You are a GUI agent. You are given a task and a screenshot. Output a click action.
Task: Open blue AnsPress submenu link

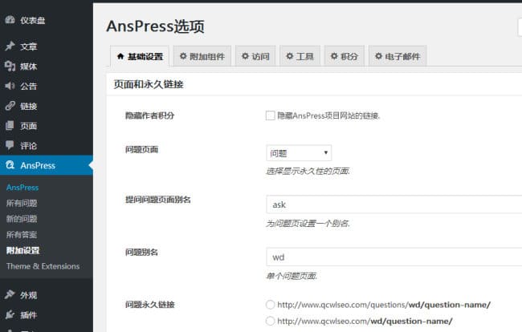[22, 188]
